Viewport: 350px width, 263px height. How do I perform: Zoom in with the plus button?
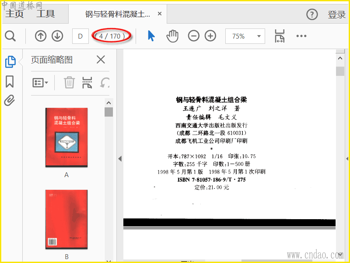pos(210,36)
